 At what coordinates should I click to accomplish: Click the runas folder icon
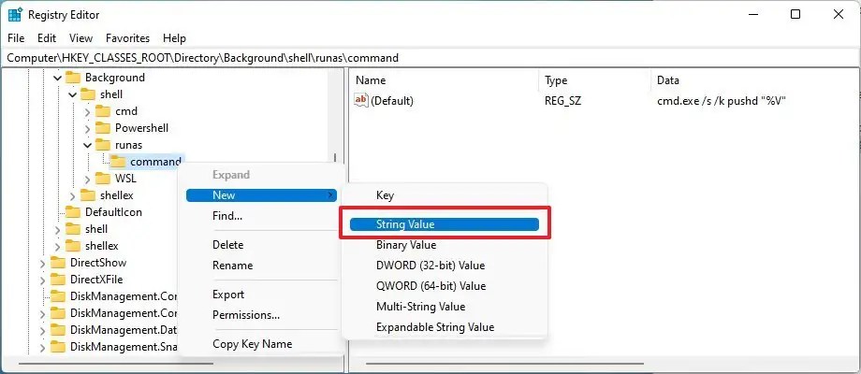[103, 145]
